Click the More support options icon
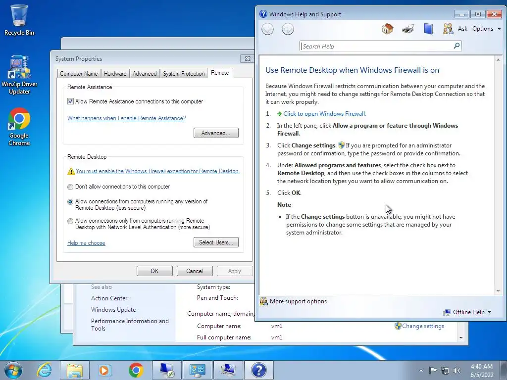This screenshot has width=507, height=380. tap(264, 301)
